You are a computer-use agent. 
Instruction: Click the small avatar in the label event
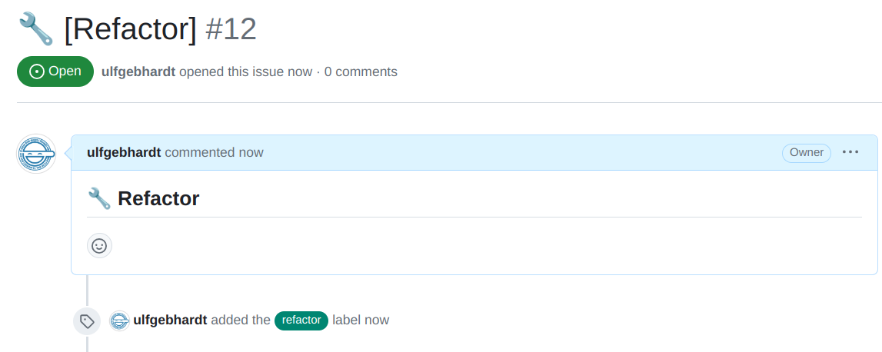tap(119, 320)
